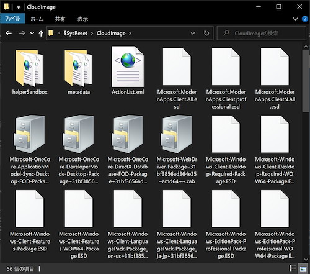
Task: Click the vertical scrollbar thumb
Action: (x=306, y=81)
